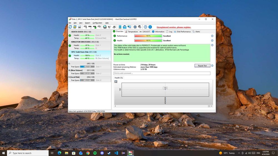Select the ADATA SU650 disk entry
Screen dimensions: 278x156
coord(90,35)
